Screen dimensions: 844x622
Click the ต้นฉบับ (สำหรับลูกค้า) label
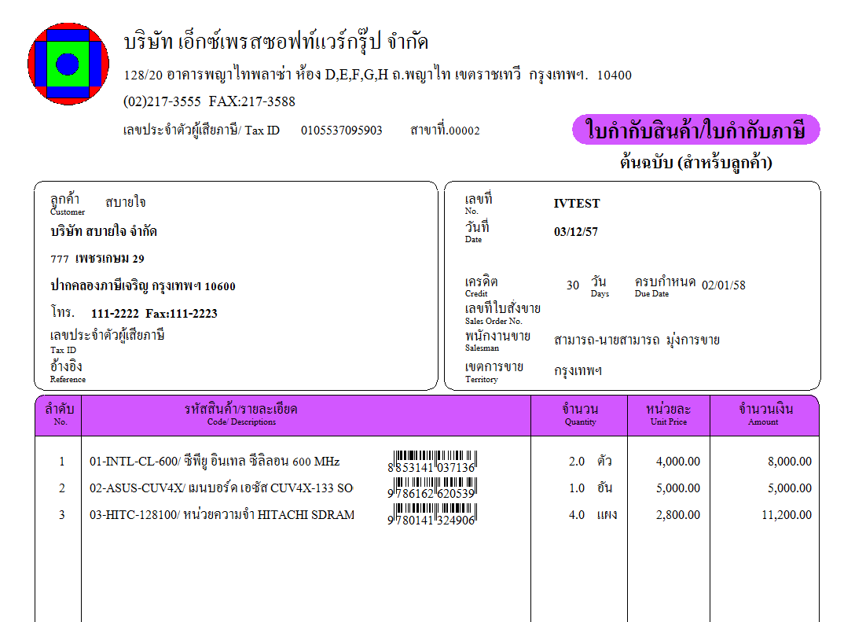pyautogui.click(x=695, y=163)
